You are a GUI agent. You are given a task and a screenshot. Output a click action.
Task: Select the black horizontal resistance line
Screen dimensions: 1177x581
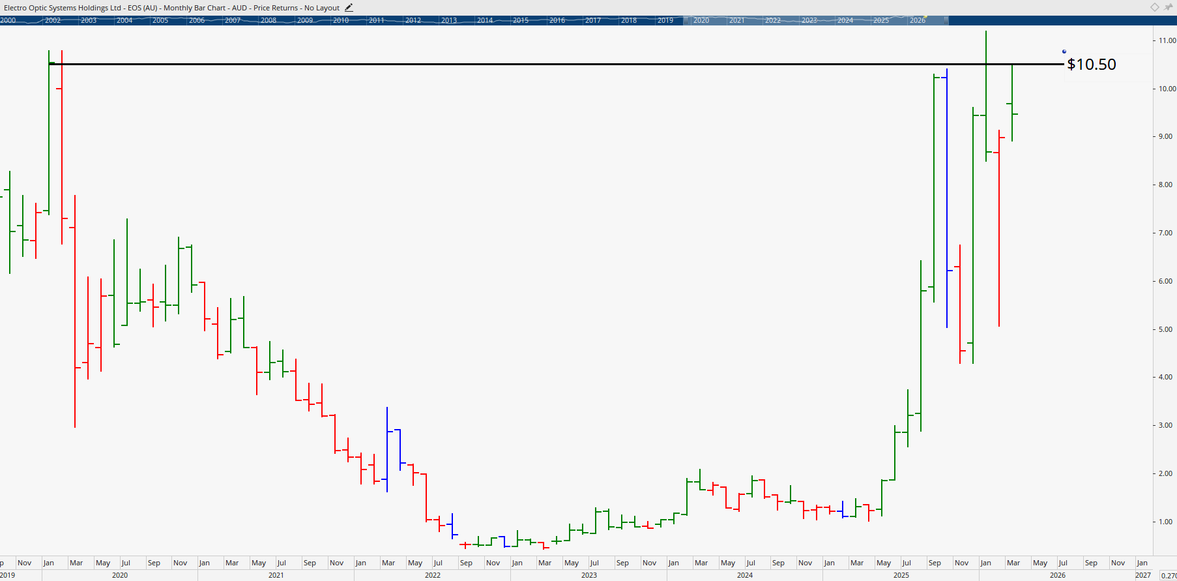pyautogui.click(x=556, y=64)
